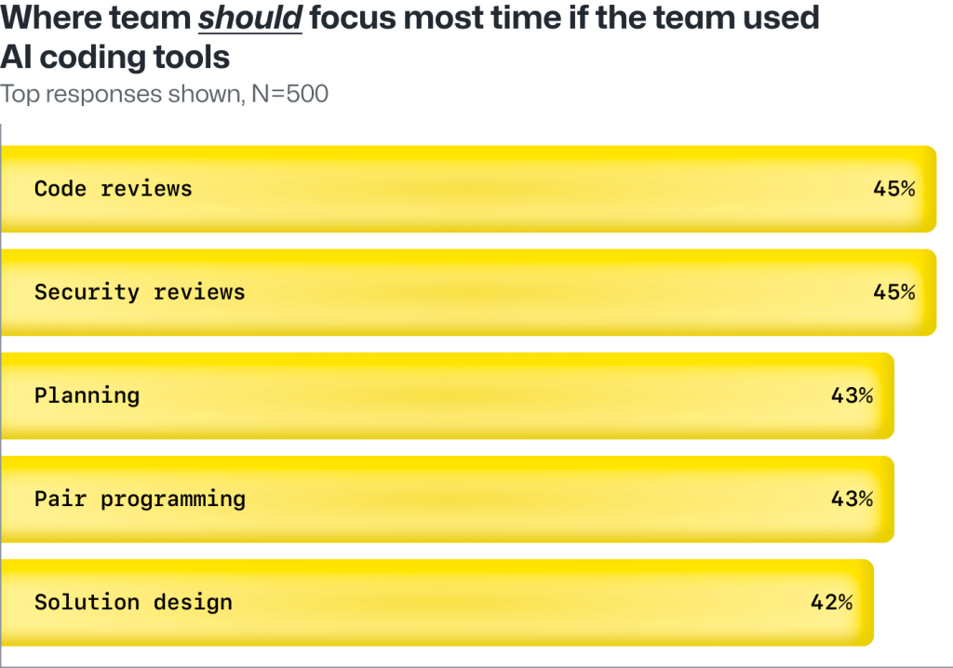Image resolution: width=953 pixels, height=668 pixels.
Task: Click the middle of the Security reviews bar
Action: [x=468, y=292]
